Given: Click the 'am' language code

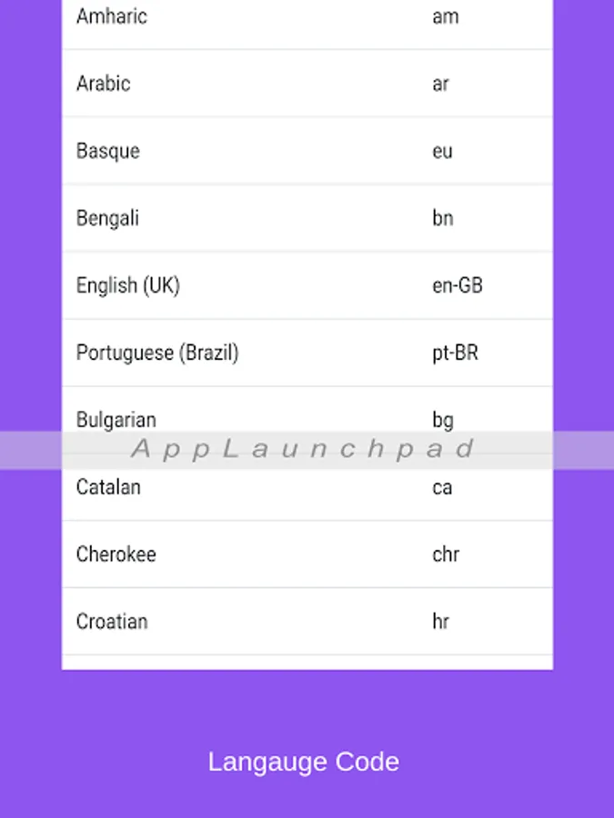Looking at the screenshot, I should (445, 16).
